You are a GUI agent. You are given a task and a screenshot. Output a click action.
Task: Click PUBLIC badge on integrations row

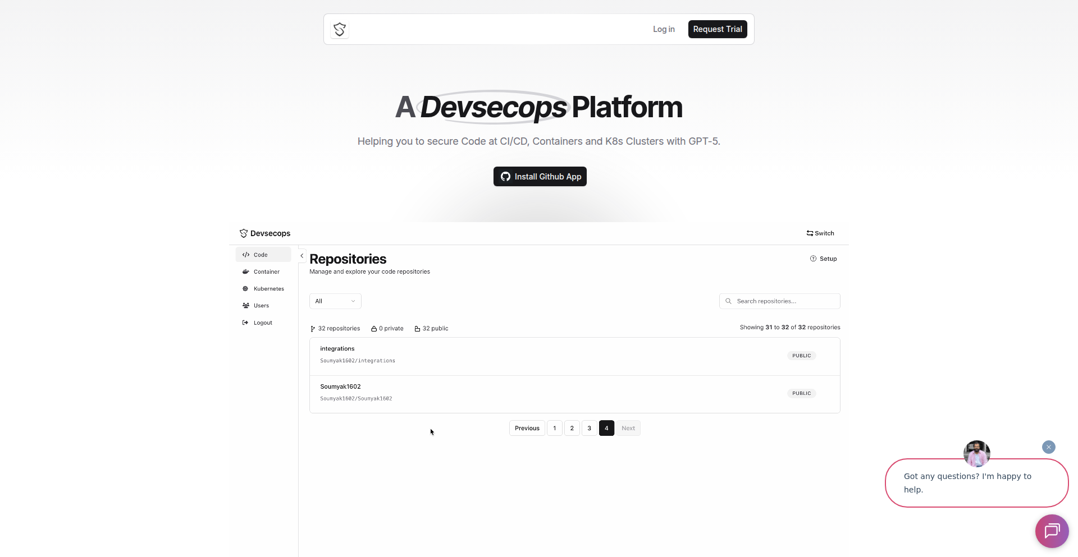(x=802, y=356)
